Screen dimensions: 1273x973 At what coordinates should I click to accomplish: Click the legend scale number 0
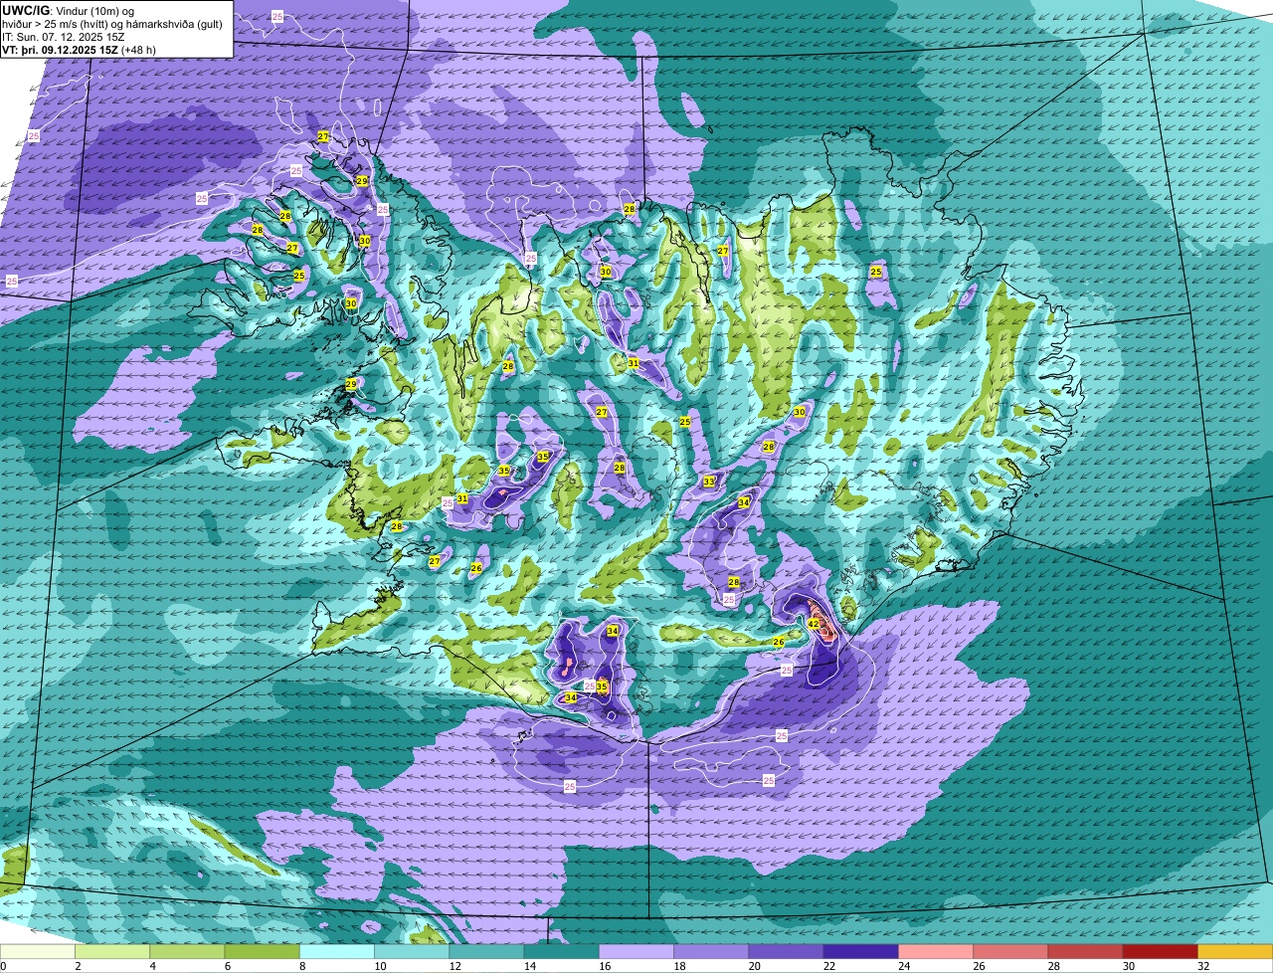point(3,966)
